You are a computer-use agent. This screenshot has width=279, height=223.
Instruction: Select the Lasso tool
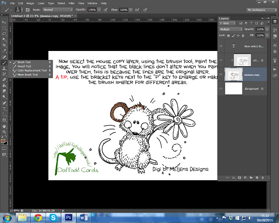[x=4, y=34]
